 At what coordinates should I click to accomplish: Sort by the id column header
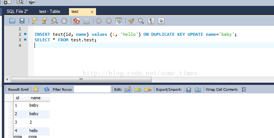click(21, 98)
